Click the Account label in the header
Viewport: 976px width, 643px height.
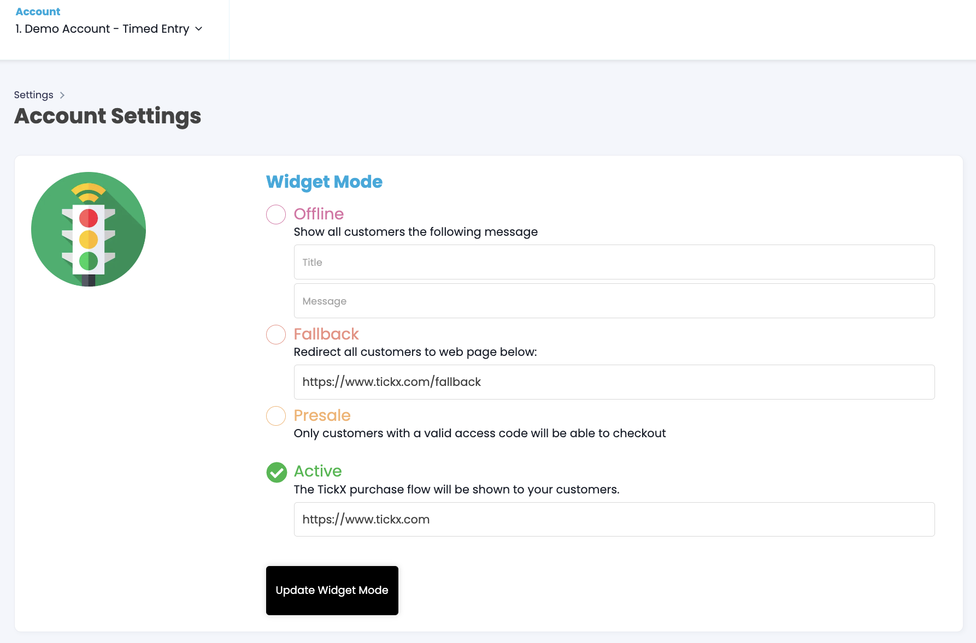(x=38, y=11)
